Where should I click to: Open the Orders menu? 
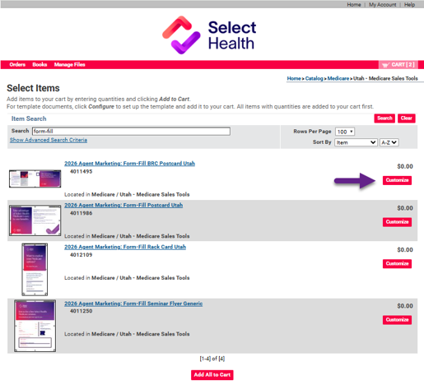coord(17,65)
